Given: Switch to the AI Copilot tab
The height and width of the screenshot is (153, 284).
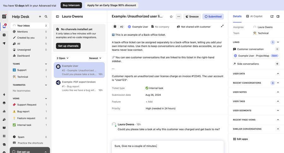Looking at the screenshot, I should 254,16.
